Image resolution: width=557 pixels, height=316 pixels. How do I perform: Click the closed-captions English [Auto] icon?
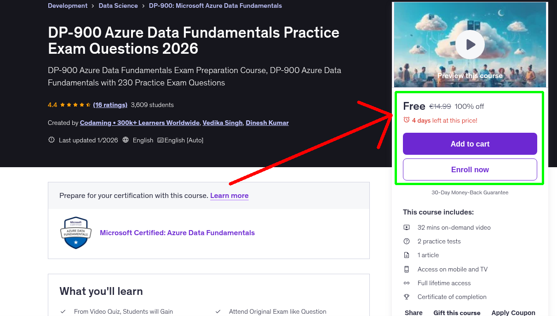click(x=161, y=140)
